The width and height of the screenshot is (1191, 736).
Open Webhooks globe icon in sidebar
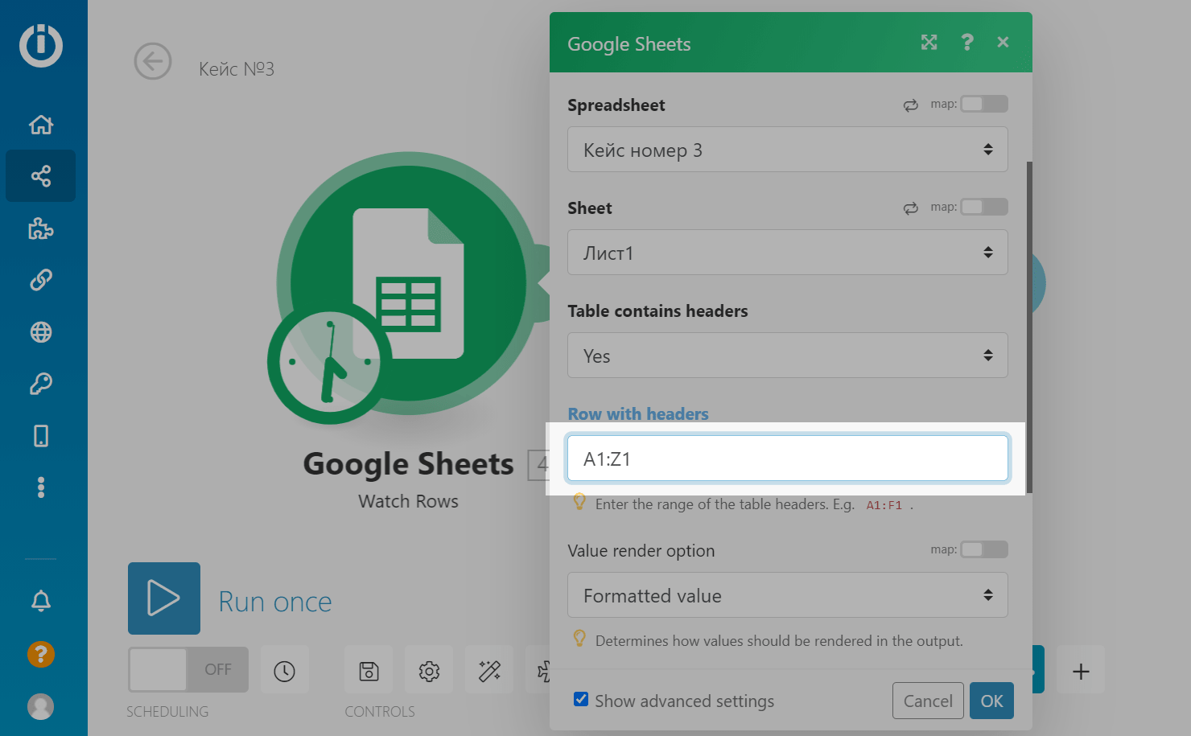click(x=41, y=332)
